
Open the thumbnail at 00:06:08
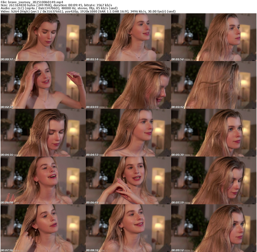coord(43,180)
